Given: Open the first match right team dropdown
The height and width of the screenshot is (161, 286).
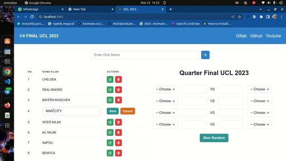Looking at the screenshot, I should [x=259, y=89].
